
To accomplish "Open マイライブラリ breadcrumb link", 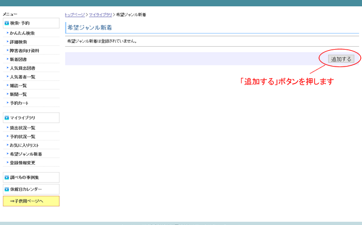I will (101, 15).
